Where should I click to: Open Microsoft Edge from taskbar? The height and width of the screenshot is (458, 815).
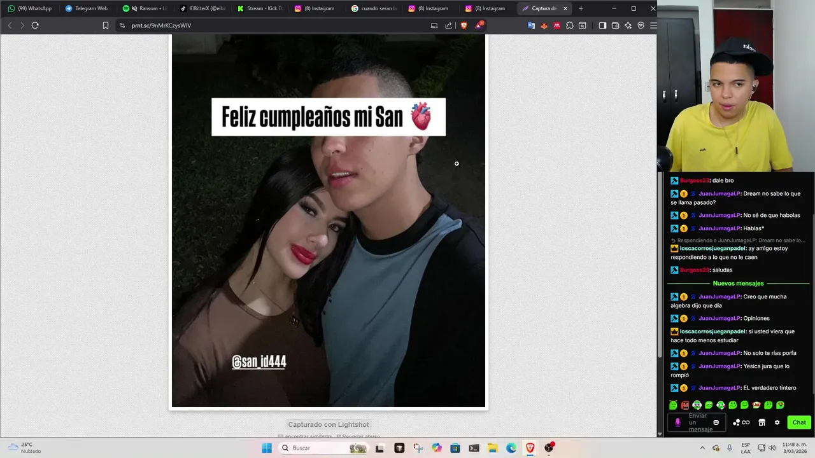click(x=511, y=448)
